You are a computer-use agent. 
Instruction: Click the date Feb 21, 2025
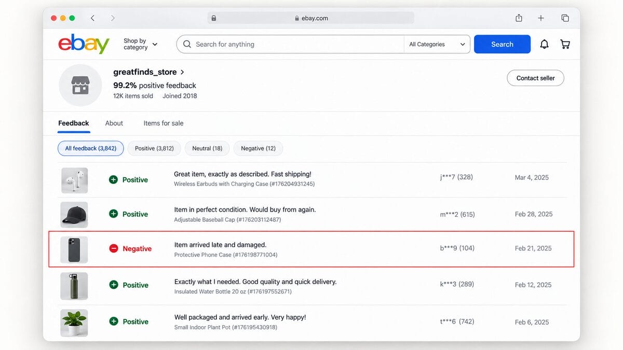point(533,248)
